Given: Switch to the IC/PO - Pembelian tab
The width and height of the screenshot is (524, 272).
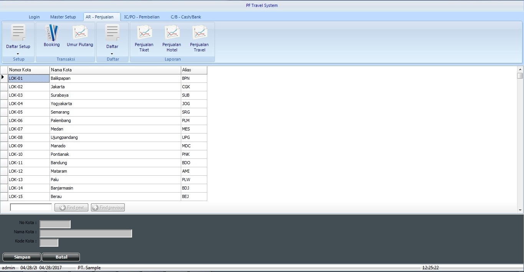Looking at the screenshot, I should click(142, 17).
